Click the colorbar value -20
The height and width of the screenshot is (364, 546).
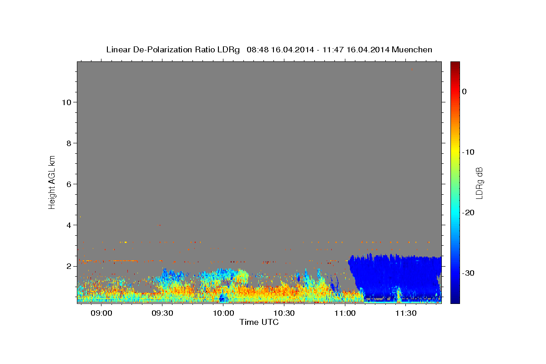[x=469, y=212]
